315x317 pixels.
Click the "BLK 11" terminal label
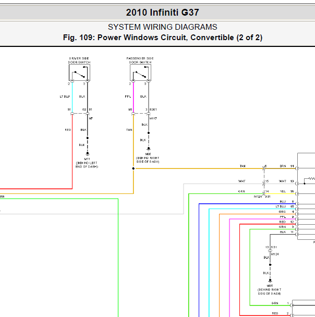pyautogui.click(x=287, y=232)
